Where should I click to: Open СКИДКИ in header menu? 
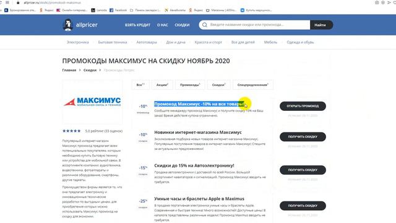pos(182,25)
